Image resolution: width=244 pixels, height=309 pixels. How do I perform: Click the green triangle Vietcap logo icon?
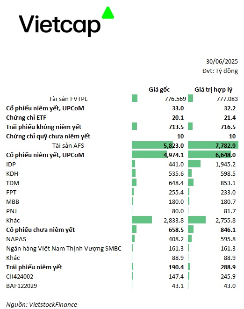108,13
